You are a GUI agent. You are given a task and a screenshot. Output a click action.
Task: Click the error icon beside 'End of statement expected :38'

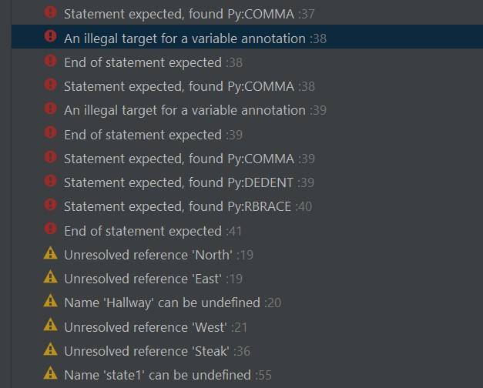50,61
